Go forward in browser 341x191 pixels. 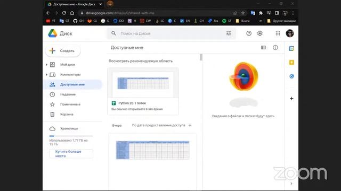click(x=56, y=13)
